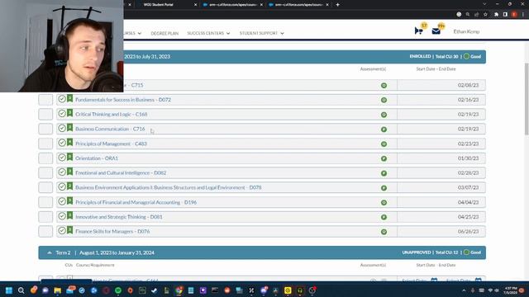Click the 06/26/23 end date
This screenshot has width=529, height=297.
tap(469, 232)
